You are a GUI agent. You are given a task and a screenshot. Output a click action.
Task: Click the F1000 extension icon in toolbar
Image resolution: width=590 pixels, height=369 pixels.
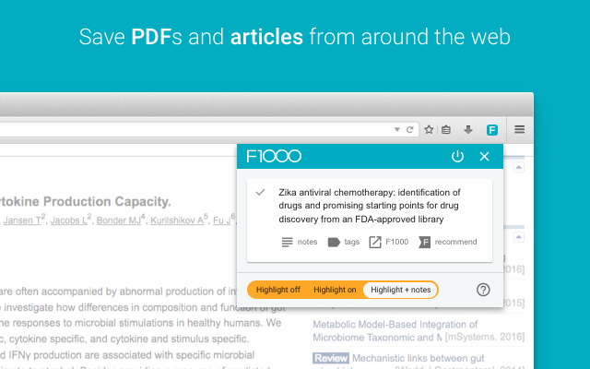click(x=492, y=130)
